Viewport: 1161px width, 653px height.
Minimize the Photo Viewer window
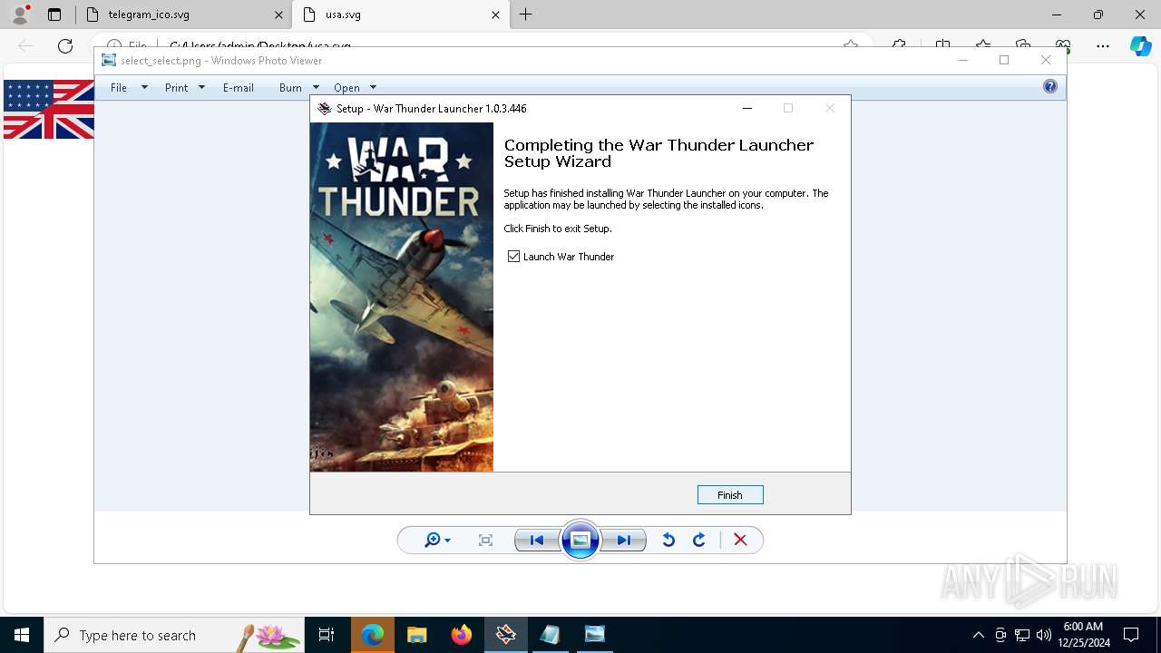coord(963,61)
